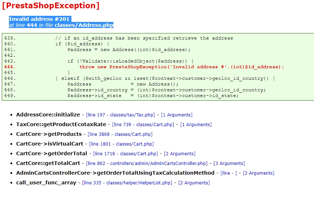314x207 pixels.
Task: Open the line 1718 classes/Cart.php link
Action: pos(125,154)
